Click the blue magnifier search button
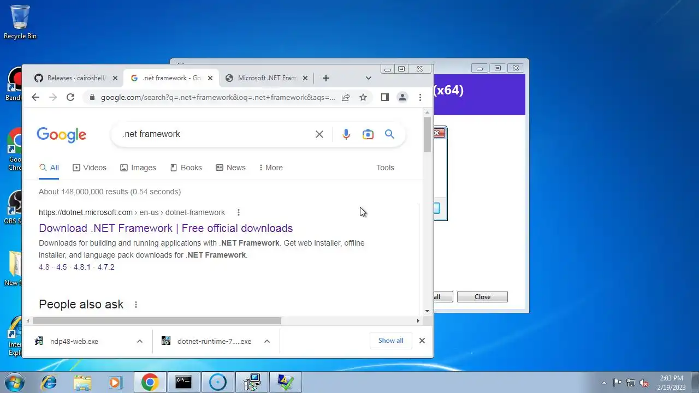The height and width of the screenshot is (393, 699). point(389,134)
